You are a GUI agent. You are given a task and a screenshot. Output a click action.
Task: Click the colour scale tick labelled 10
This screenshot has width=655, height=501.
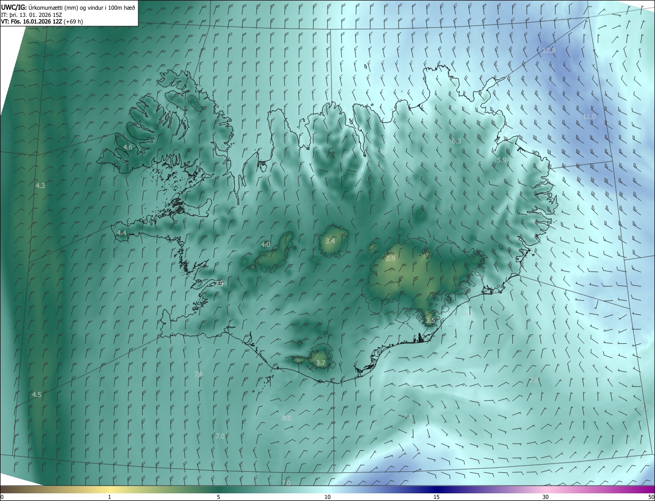tap(327, 497)
